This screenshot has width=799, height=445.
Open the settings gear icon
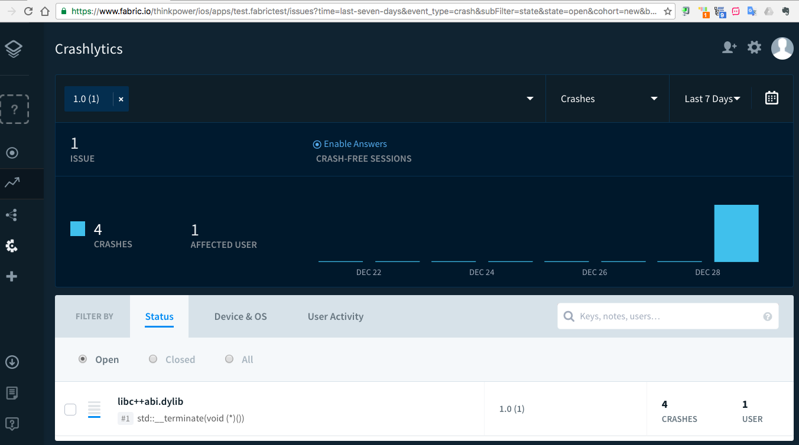(754, 48)
